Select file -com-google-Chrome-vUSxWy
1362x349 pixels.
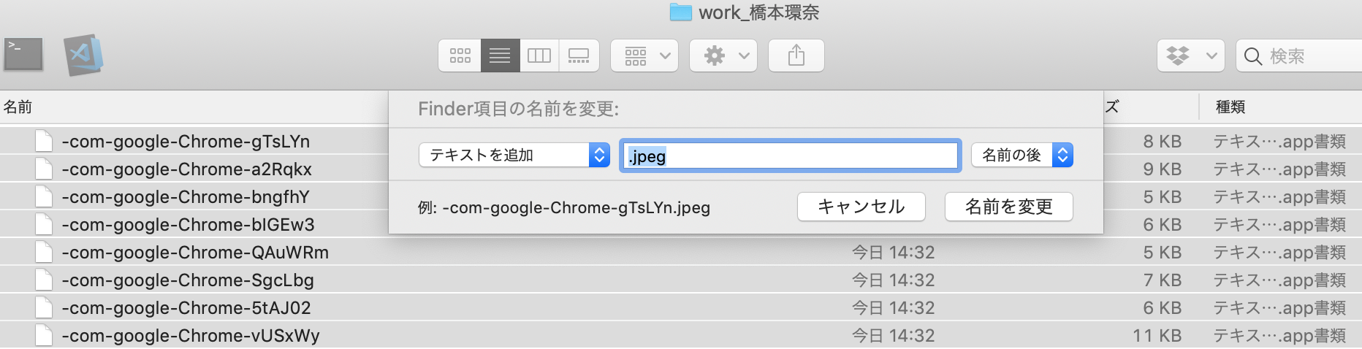tap(191, 336)
